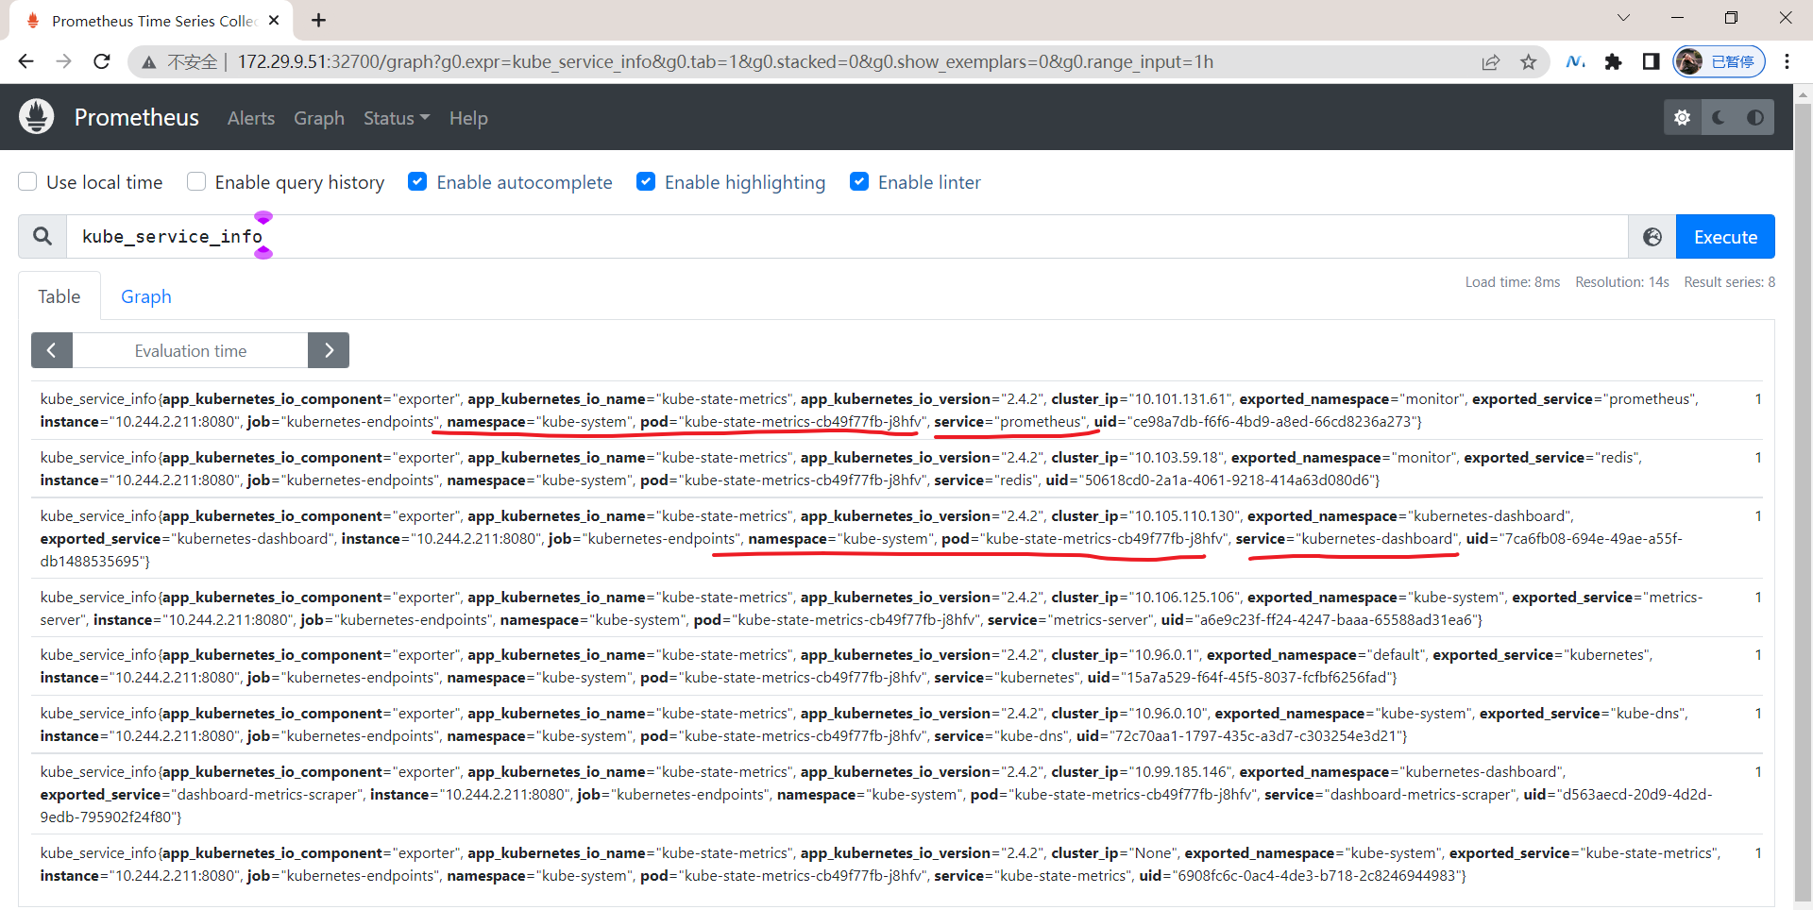Switch to light theme gear-sun icon
1813x910 pixels.
click(1682, 117)
